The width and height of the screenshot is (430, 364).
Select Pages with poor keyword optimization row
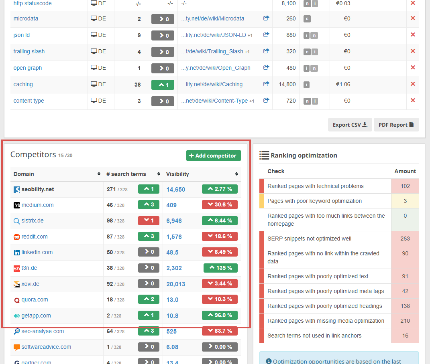[x=339, y=201]
